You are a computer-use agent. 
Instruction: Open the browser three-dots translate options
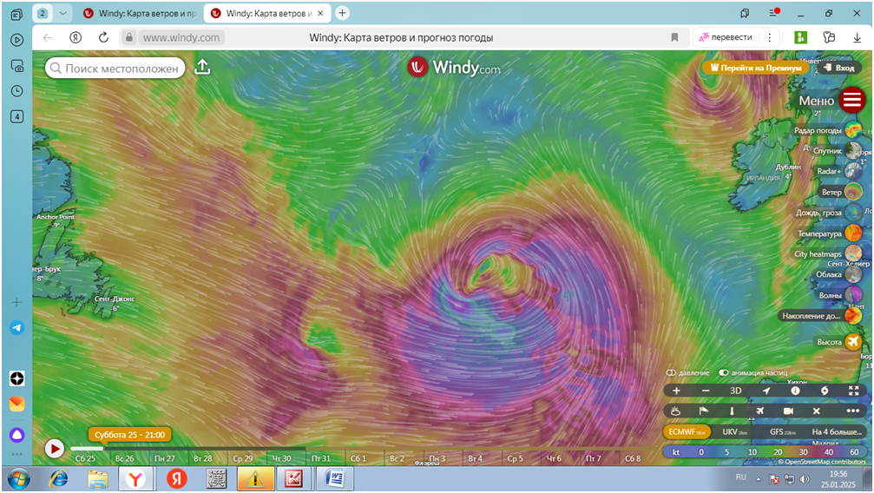coord(770,37)
